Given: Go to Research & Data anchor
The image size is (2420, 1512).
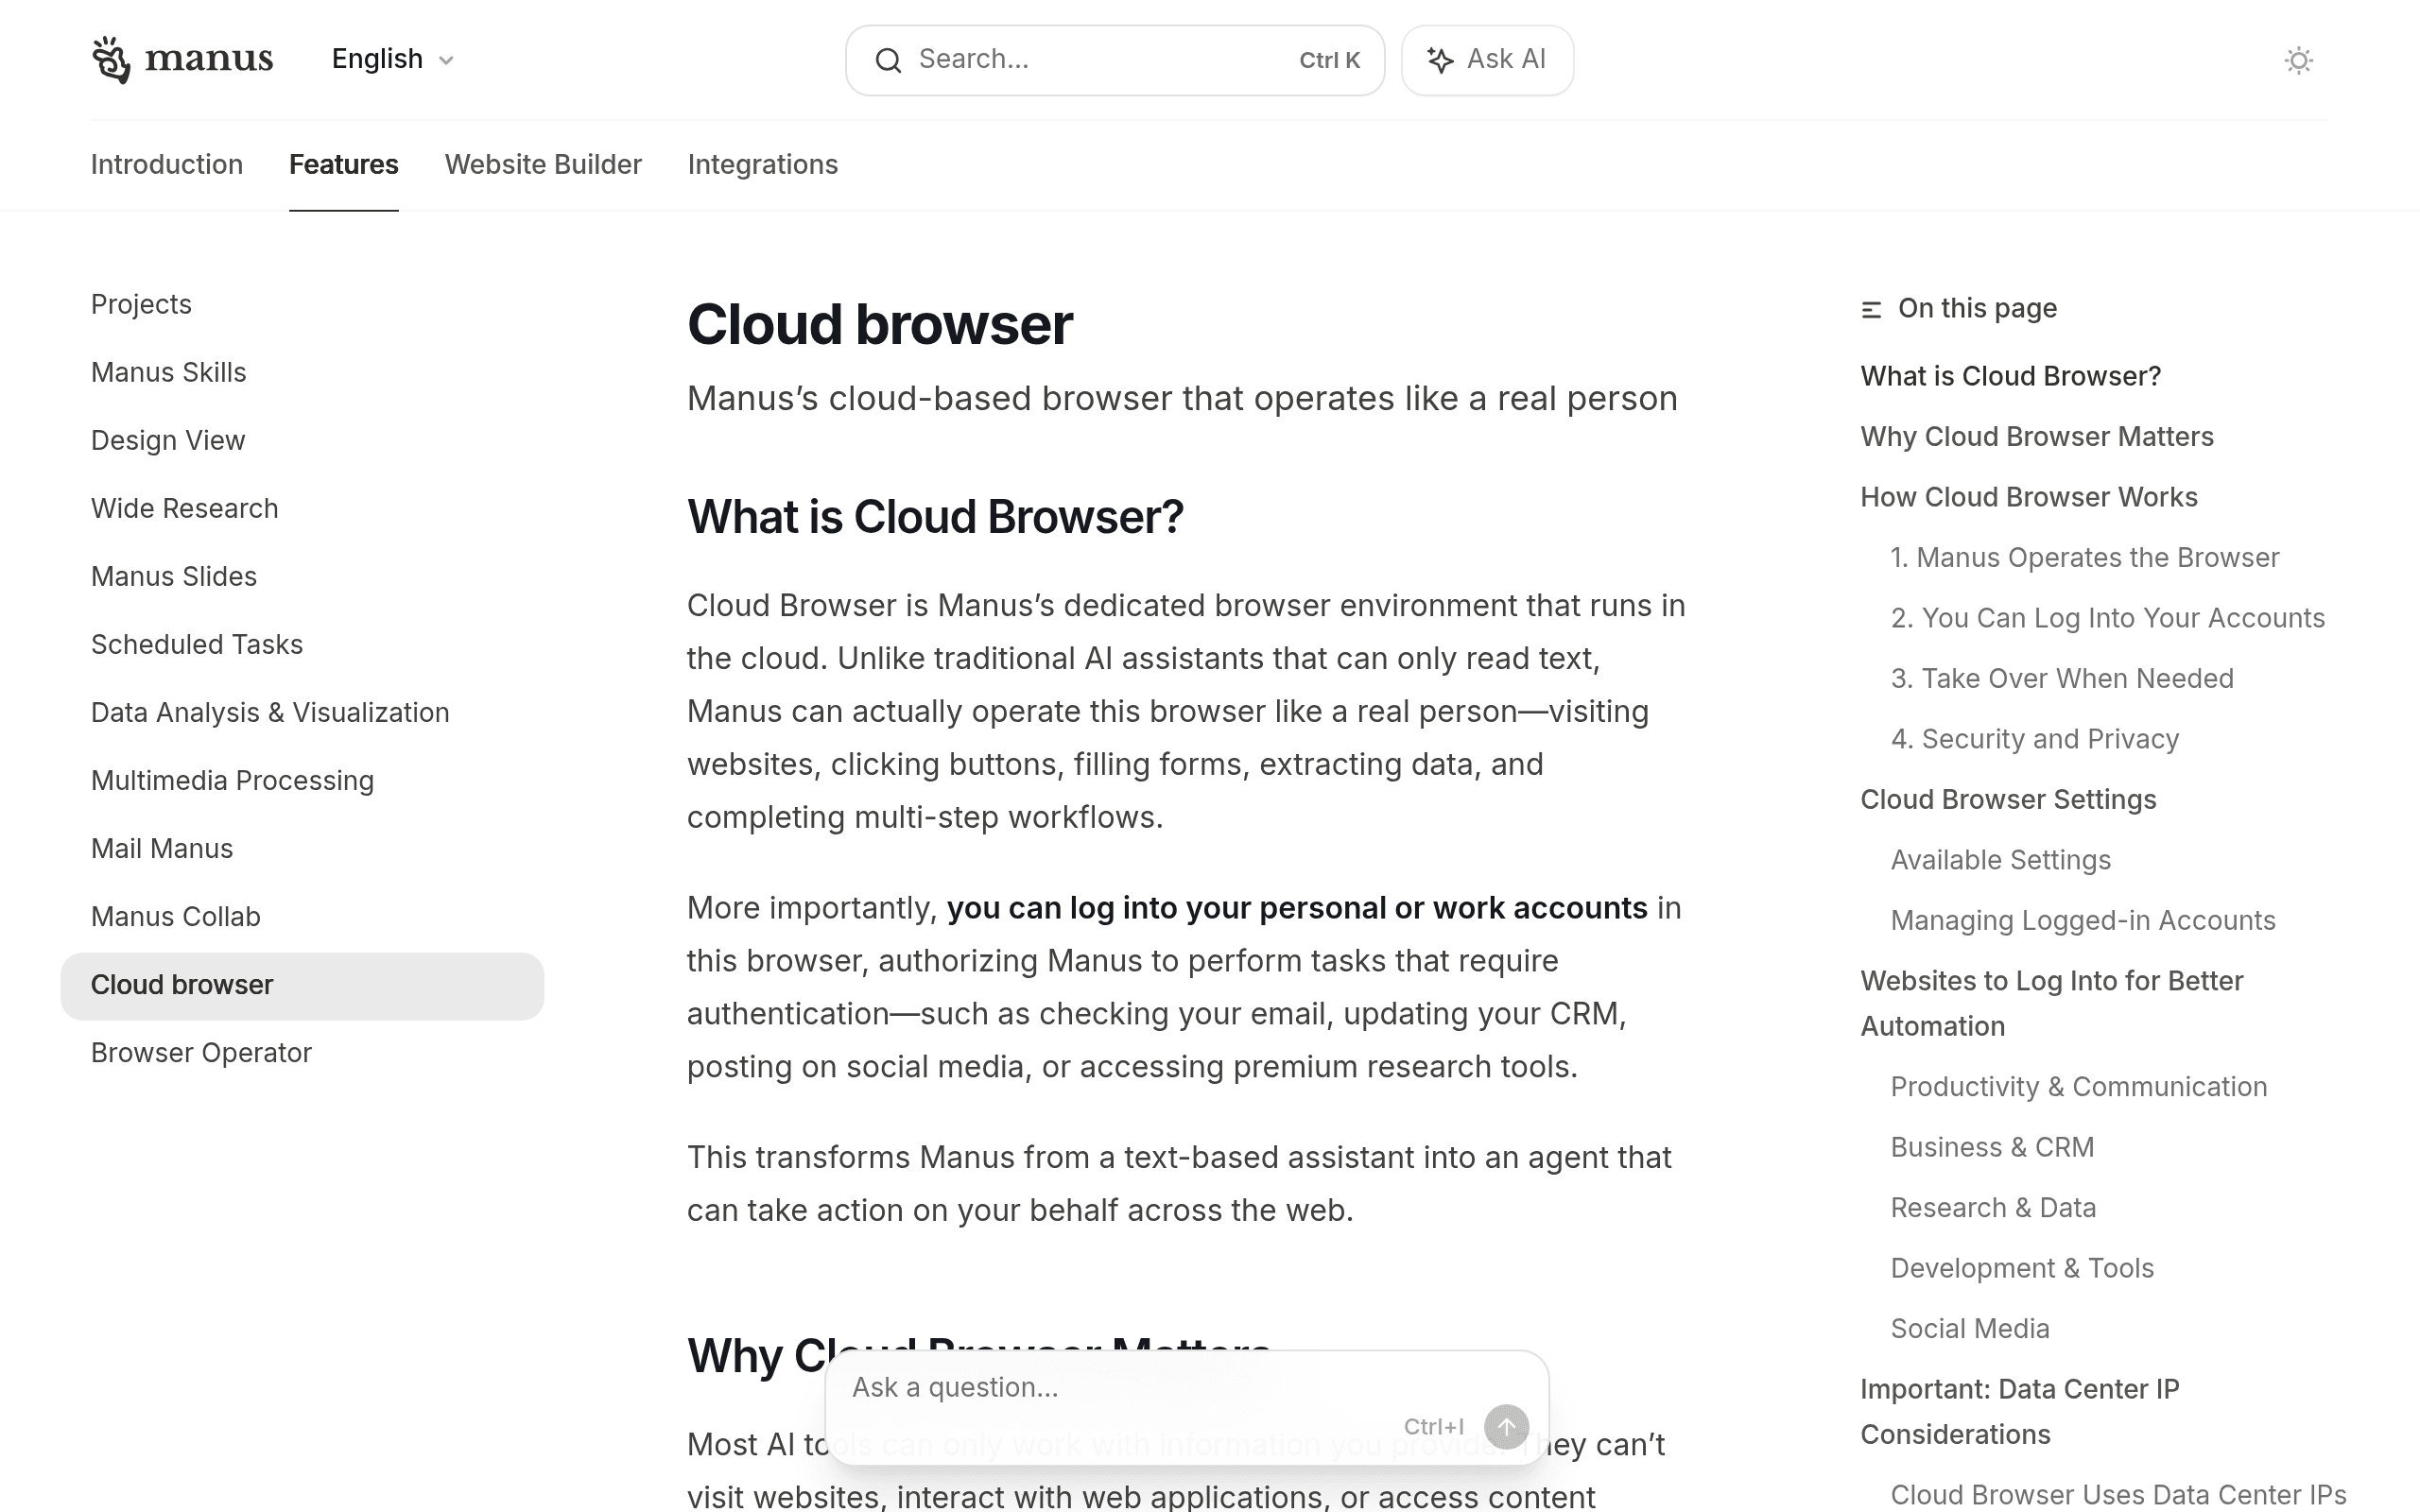Looking at the screenshot, I should click(x=1993, y=1208).
